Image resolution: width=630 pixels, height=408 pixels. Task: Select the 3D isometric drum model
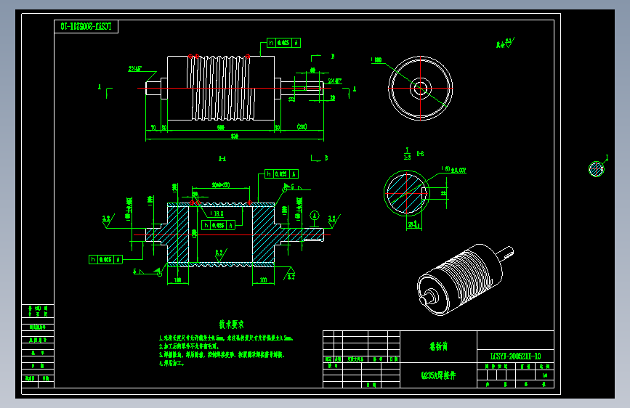point(465,279)
